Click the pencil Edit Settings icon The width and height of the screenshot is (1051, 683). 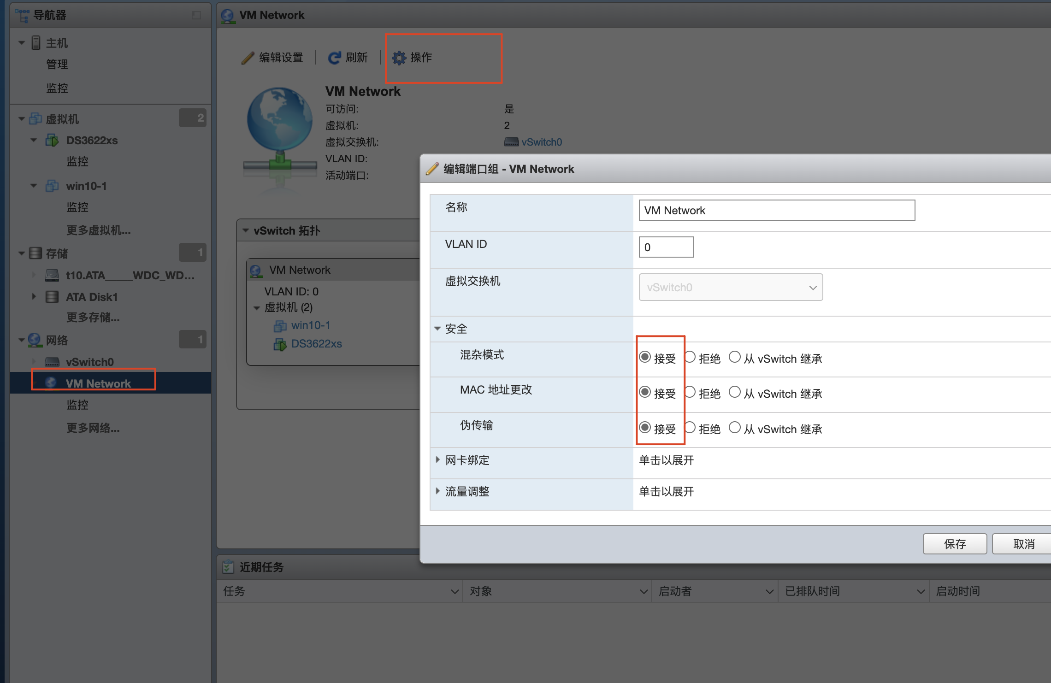click(x=248, y=58)
